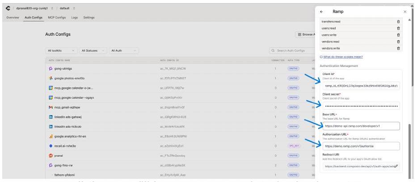This screenshot has width=417, height=182.
Task: Click the edit pencil in Redirect URI
Action: (x=396, y=166)
